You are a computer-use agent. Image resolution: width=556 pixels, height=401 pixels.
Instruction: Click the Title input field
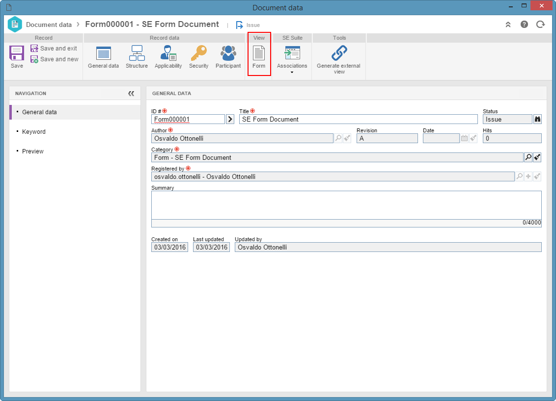click(359, 119)
